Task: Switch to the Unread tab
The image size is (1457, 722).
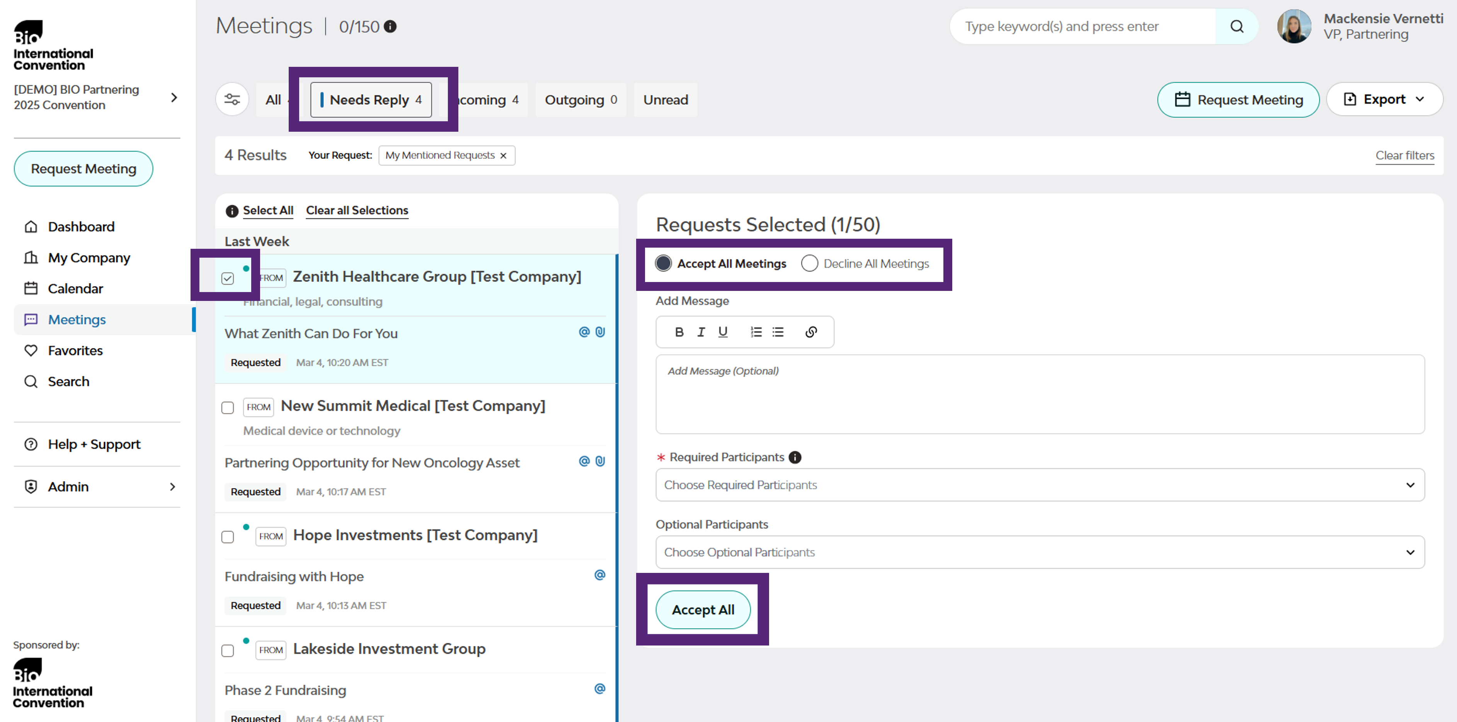Action: coord(665,100)
